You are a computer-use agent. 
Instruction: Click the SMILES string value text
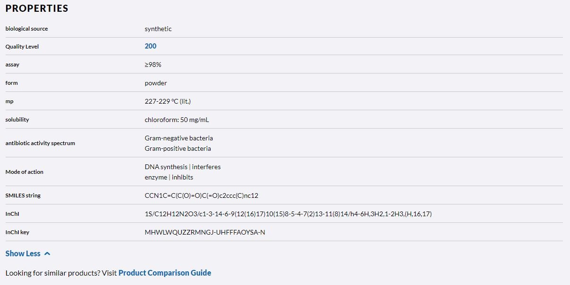pyautogui.click(x=202, y=195)
